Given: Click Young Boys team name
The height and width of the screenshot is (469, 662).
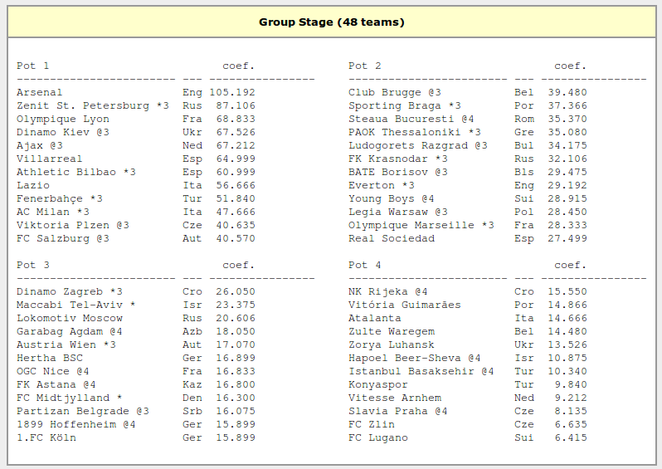Looking at the screenshot, I should click(x=382, y=198).
